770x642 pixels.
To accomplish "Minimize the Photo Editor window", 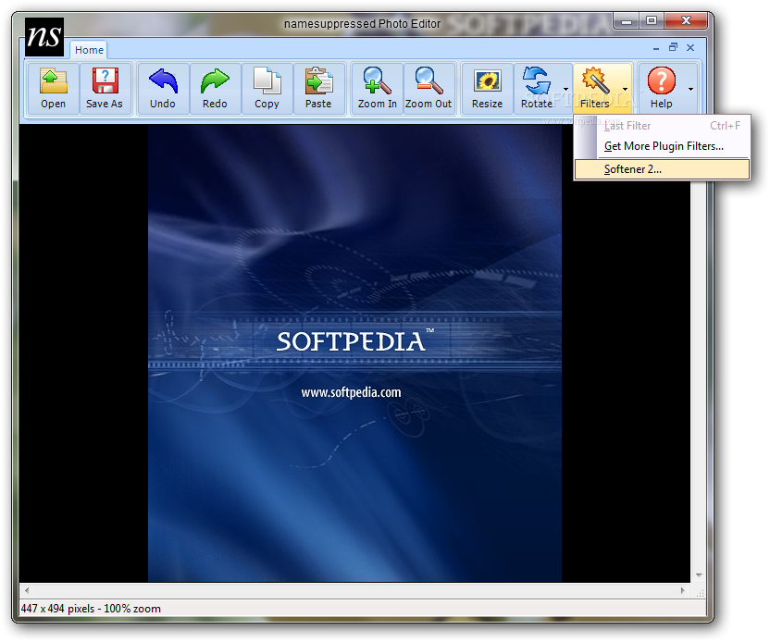I will coord(627,21).
